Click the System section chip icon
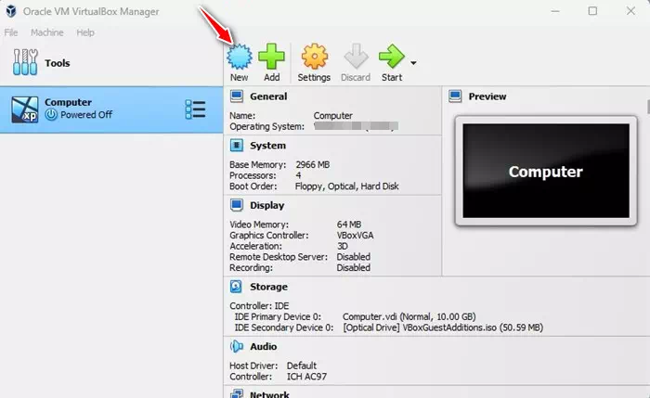 pos(237,146)
